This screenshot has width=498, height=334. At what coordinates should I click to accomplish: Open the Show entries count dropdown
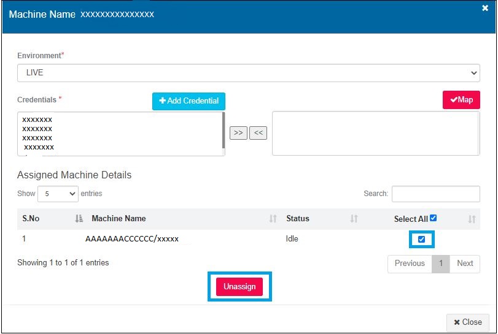(x=58, y=194)
